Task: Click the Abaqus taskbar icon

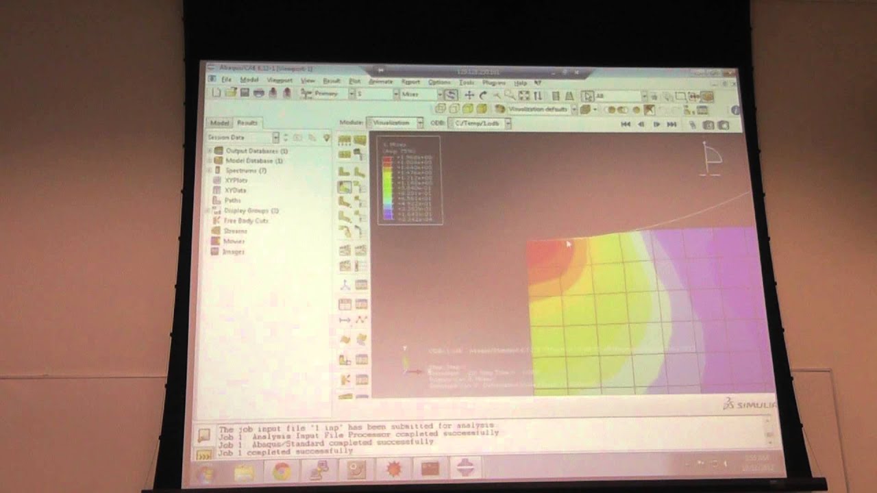Action: point(466,469)
